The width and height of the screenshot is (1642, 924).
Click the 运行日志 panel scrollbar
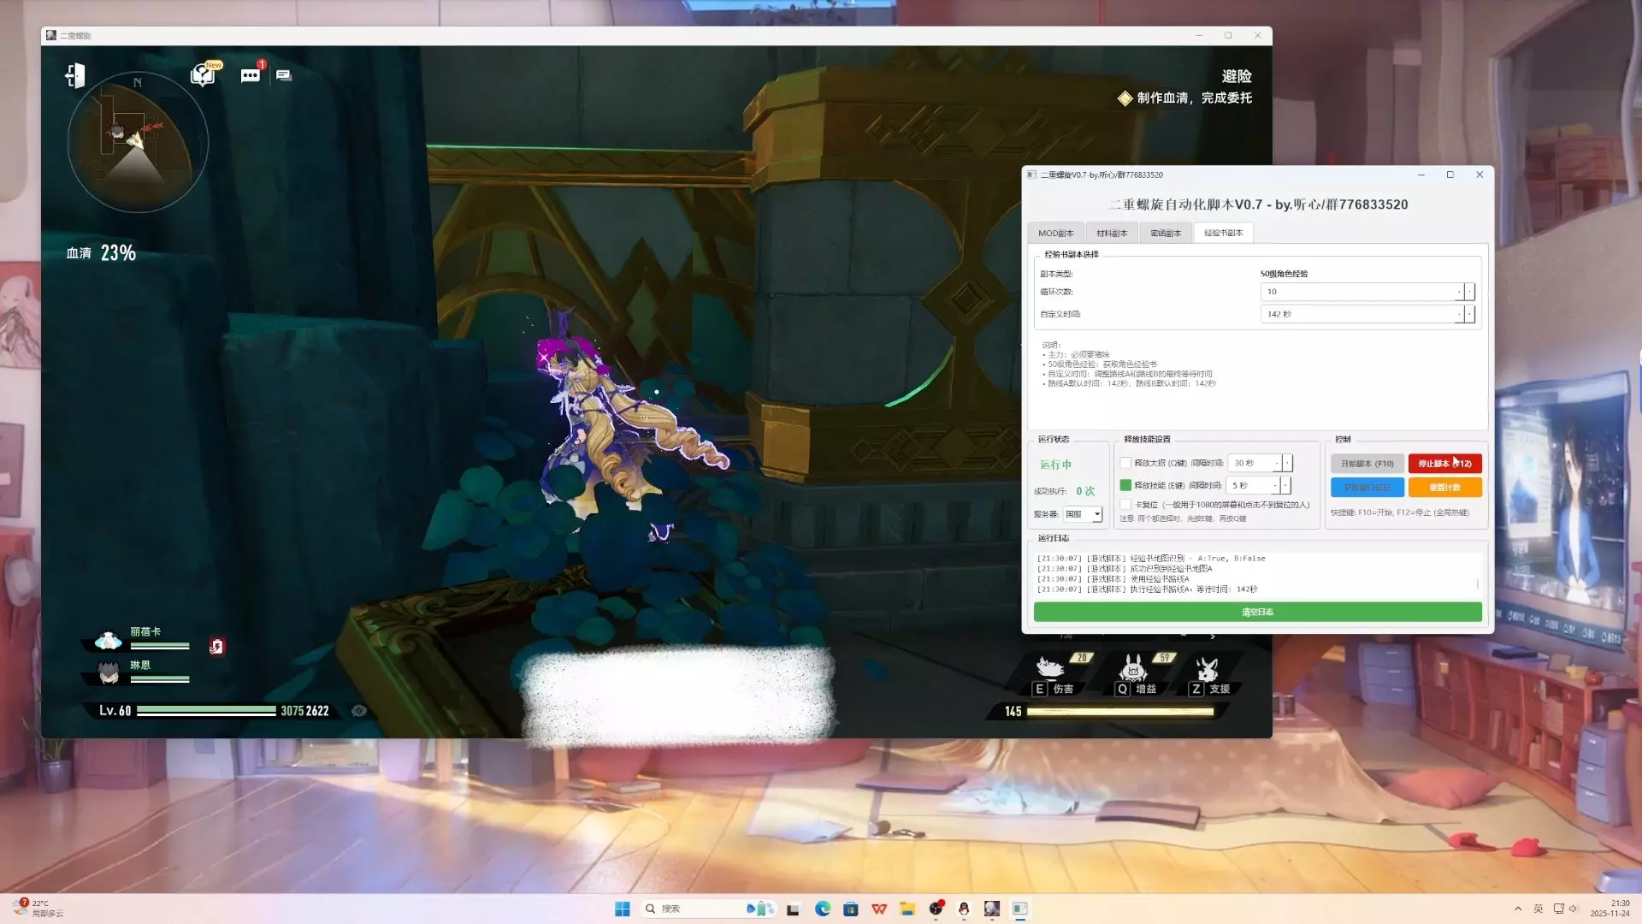(1477, 583)
